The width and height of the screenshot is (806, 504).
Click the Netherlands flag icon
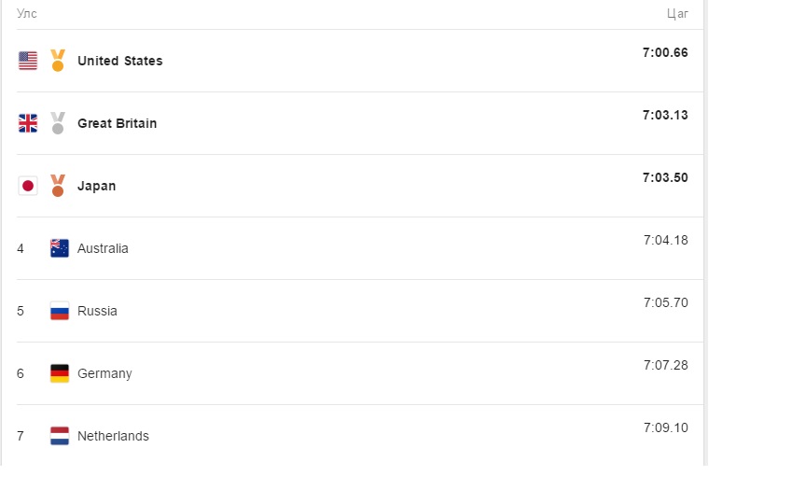(x=60, y=436)
